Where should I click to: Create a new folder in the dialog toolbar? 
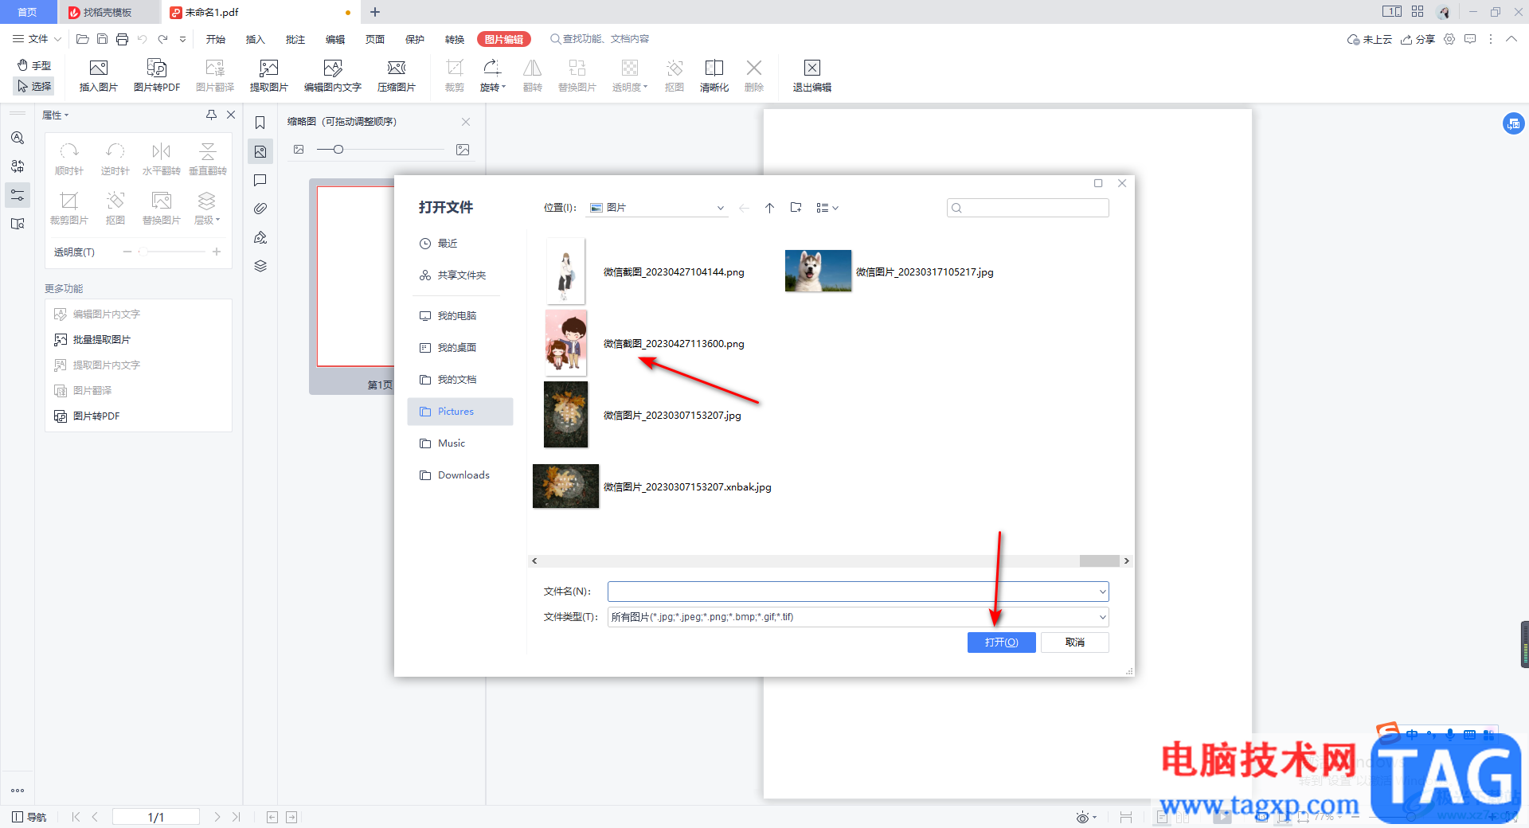pos(796,208)
